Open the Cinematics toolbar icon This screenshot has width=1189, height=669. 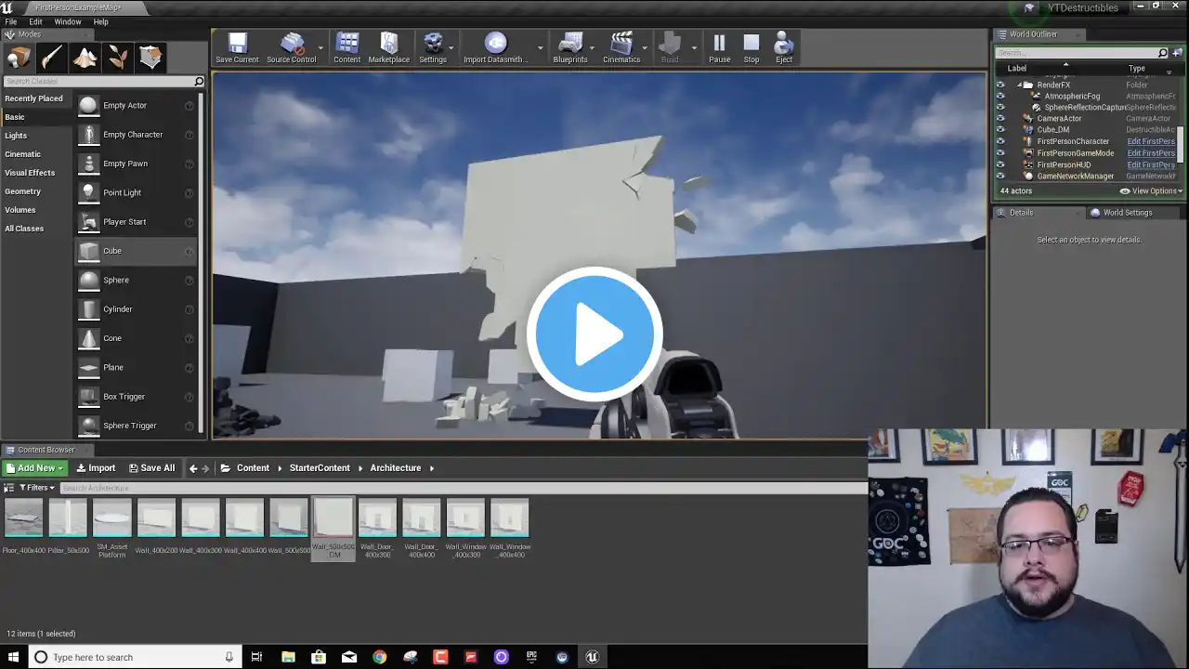pyautogui.click(x=621, y=47)
